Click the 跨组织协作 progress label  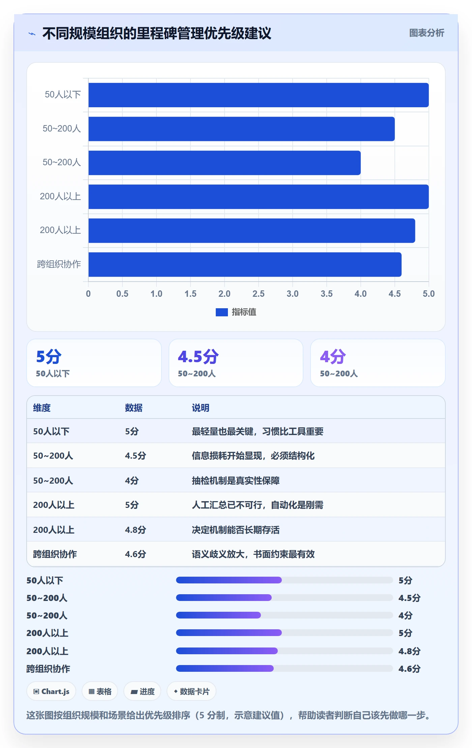coord(48,669)
